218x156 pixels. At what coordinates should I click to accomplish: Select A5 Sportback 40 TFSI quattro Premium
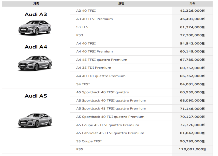[111, 100]
